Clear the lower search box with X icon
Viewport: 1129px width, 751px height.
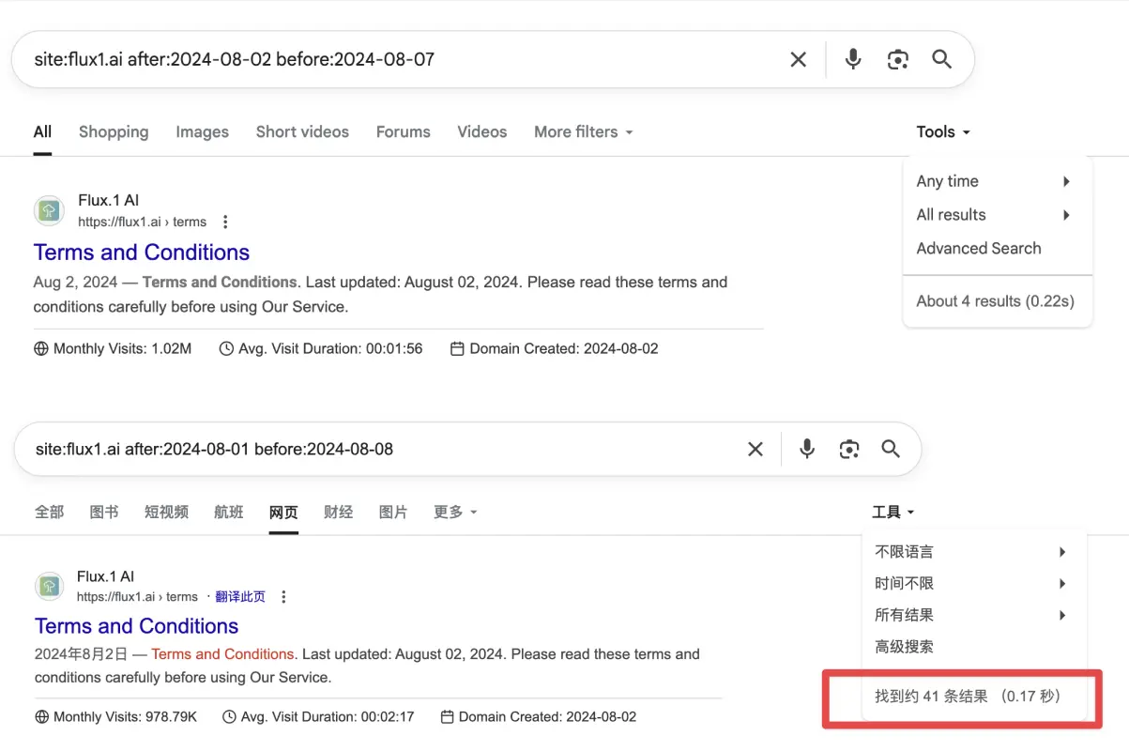(x=755, y=449)
